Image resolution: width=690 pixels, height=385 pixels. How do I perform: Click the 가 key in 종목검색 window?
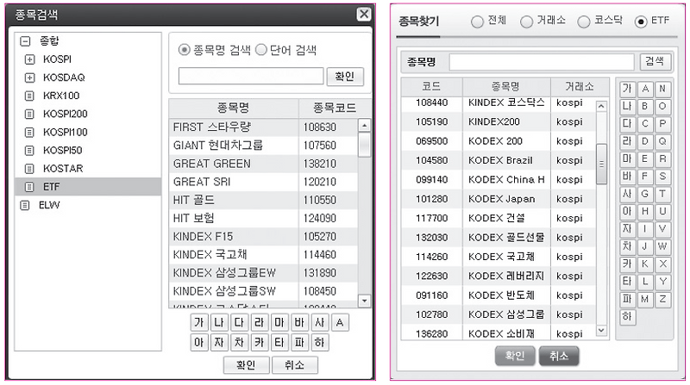199,323
